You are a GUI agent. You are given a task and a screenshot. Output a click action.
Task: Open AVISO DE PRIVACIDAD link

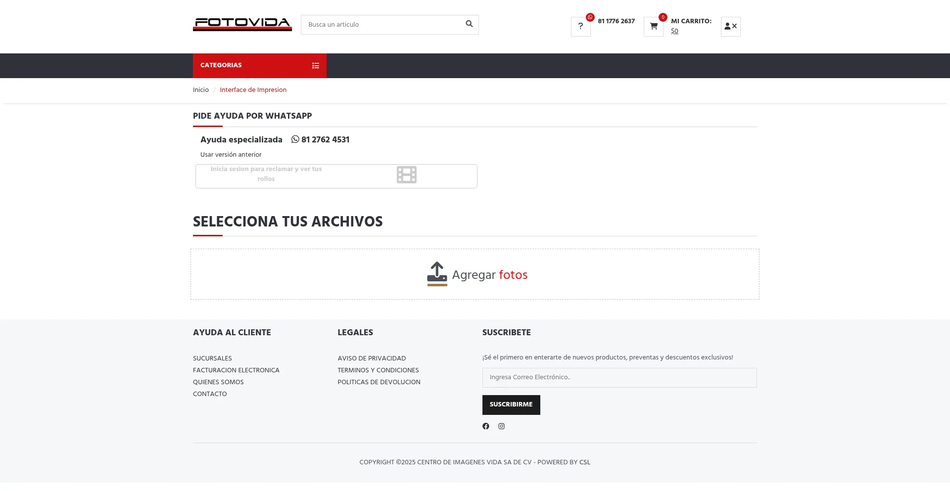pyautogui.click(x=372, y=358)
